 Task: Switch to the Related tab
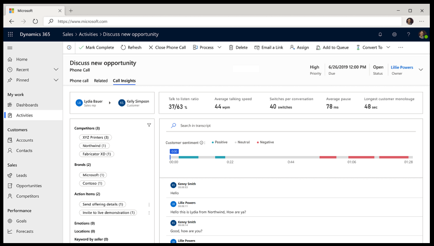pyautogui.click(x=101, y=81)
